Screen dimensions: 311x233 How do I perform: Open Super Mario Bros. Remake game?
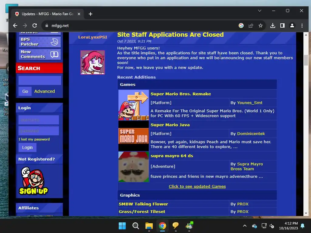coord(180,94)
